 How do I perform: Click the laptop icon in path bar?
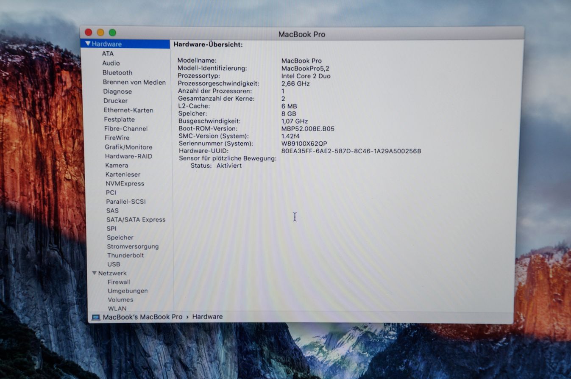click(96, 317)
